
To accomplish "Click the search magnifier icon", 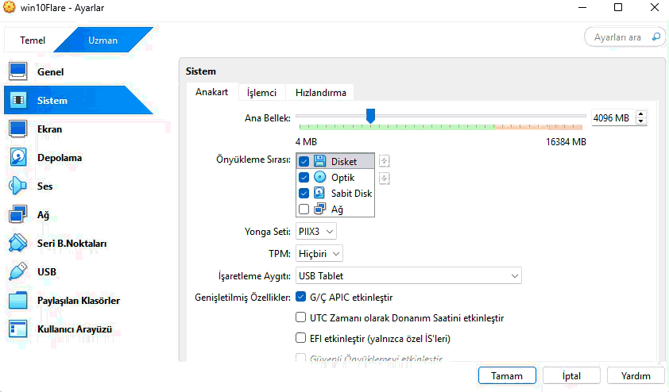I will point(656,37).
